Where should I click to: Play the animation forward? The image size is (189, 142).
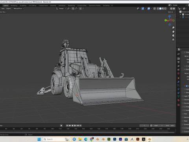75,125
